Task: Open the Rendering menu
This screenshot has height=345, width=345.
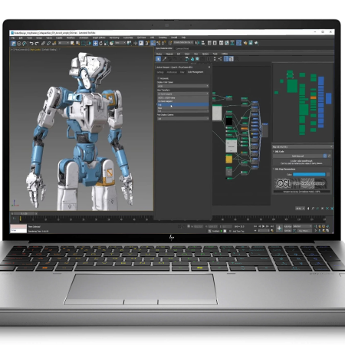Action: [114, 38]
